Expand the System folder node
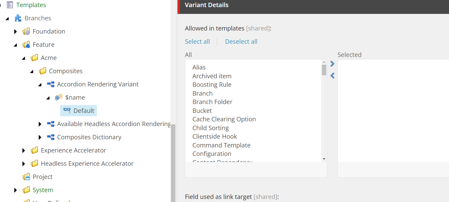 point(16,190)
